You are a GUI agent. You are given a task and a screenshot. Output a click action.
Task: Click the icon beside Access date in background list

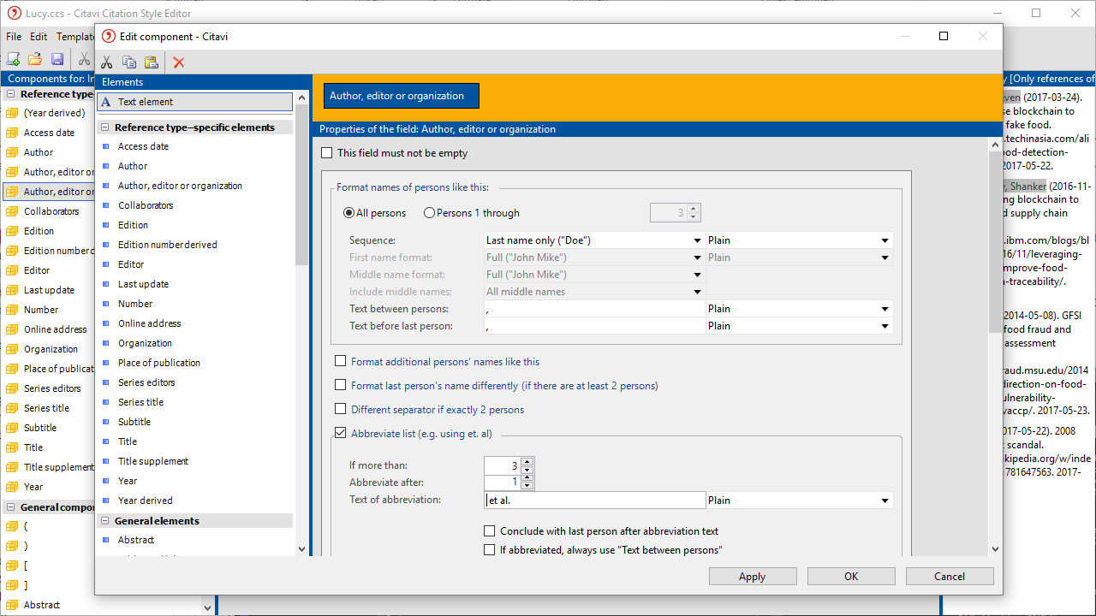pos(12,133)
